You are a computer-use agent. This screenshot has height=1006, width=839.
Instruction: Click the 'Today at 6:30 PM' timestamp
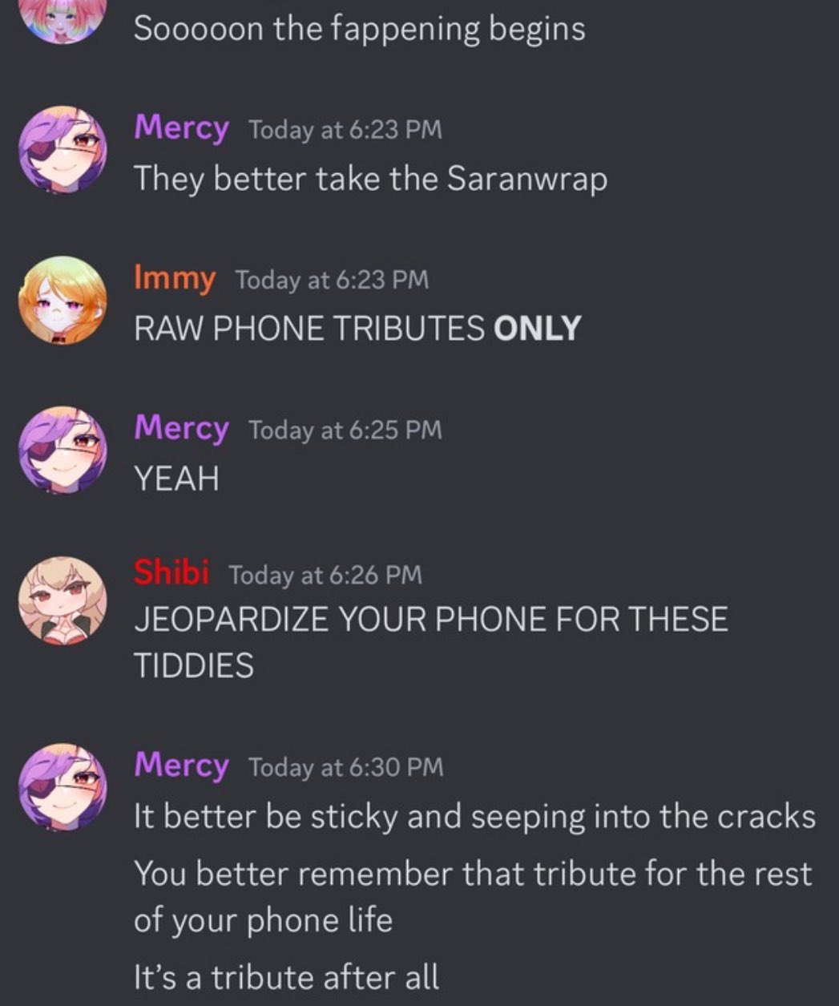pos(345,767)
